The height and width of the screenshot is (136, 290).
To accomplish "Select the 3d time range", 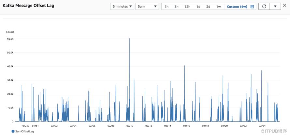I will 208,6.
